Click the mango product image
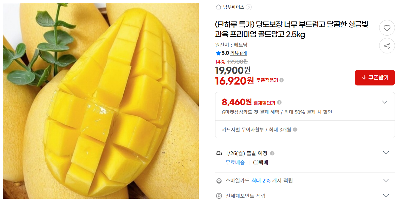 [101, 101]
